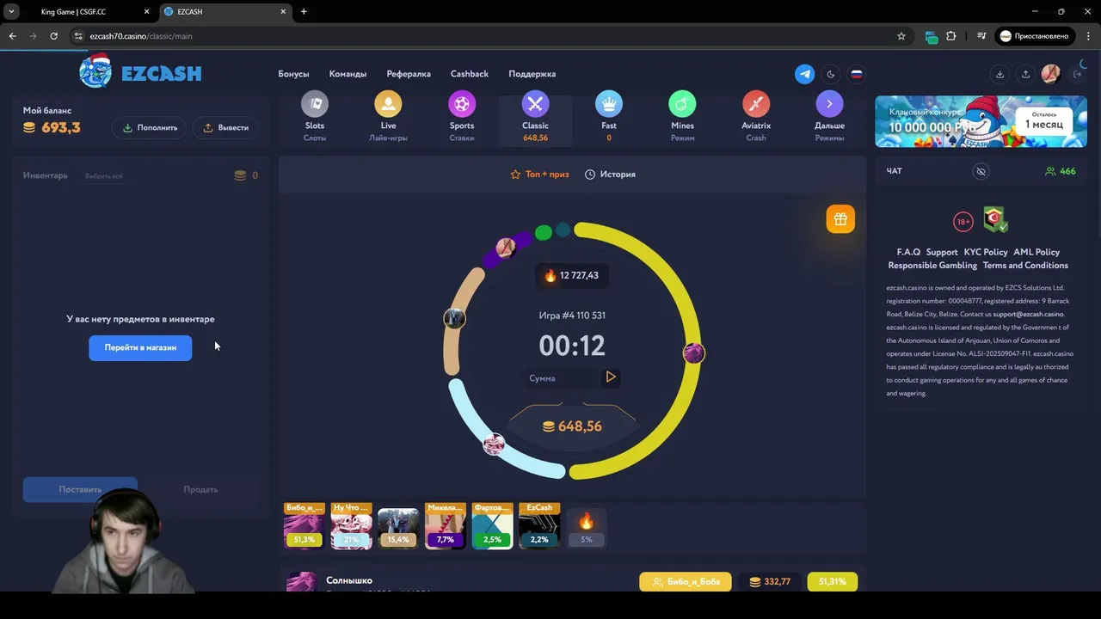The width and height of the screenshot is (1101, 619).
Task: Open the browser extensions puzzle icon
Action: (951, 36)
